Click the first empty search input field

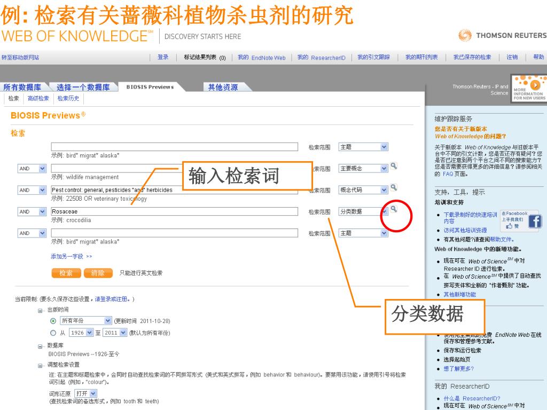pyautogui.click(x=175, y=147)
